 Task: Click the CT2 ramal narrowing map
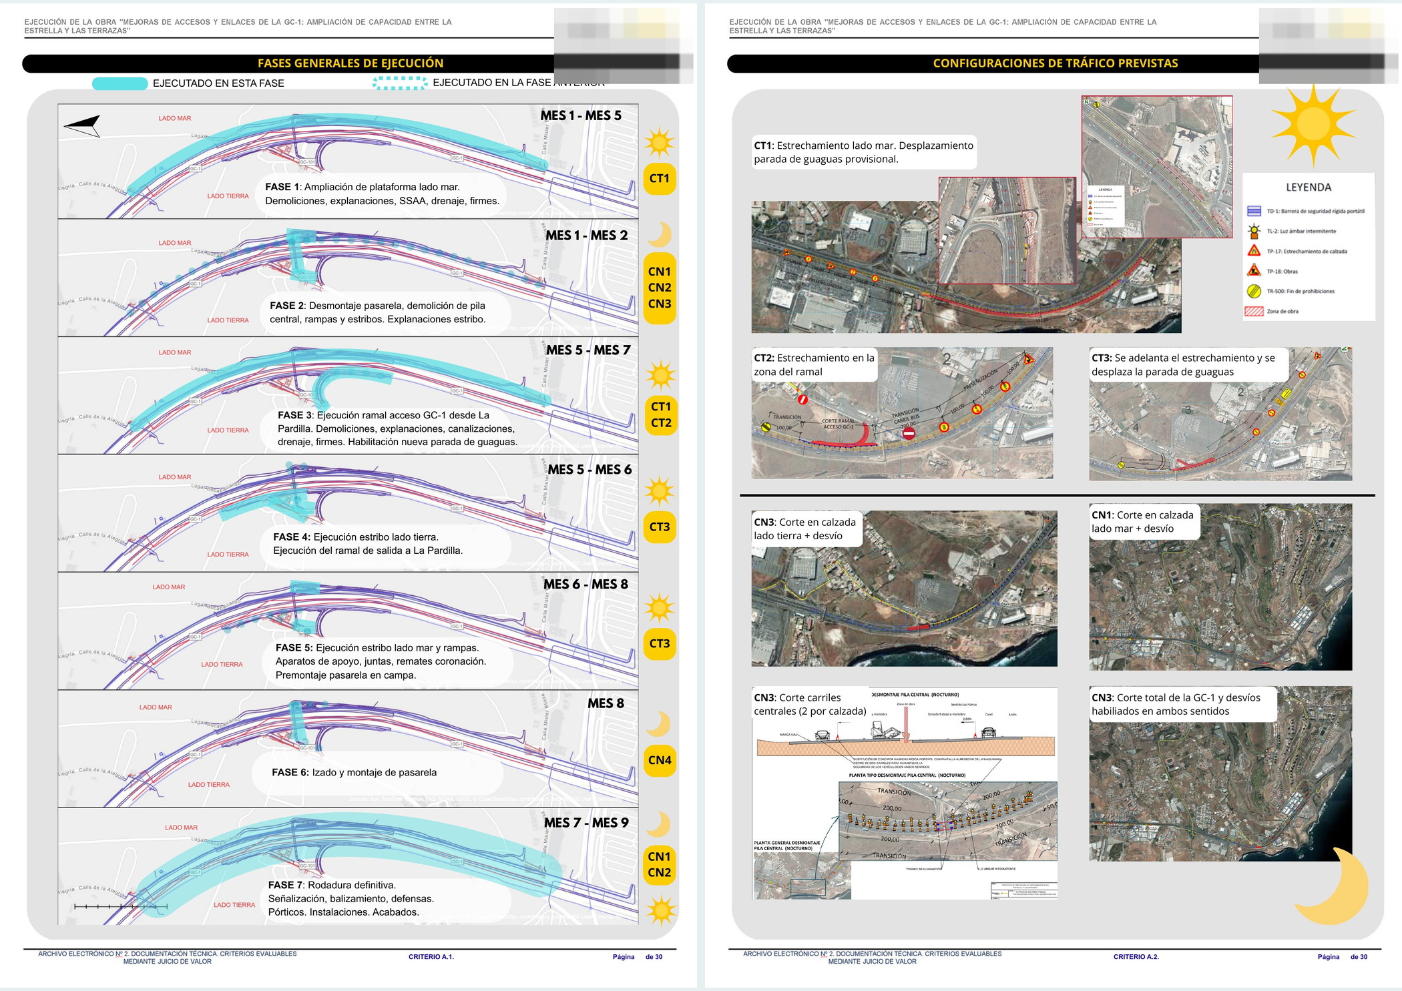click(x=902, y=413)
